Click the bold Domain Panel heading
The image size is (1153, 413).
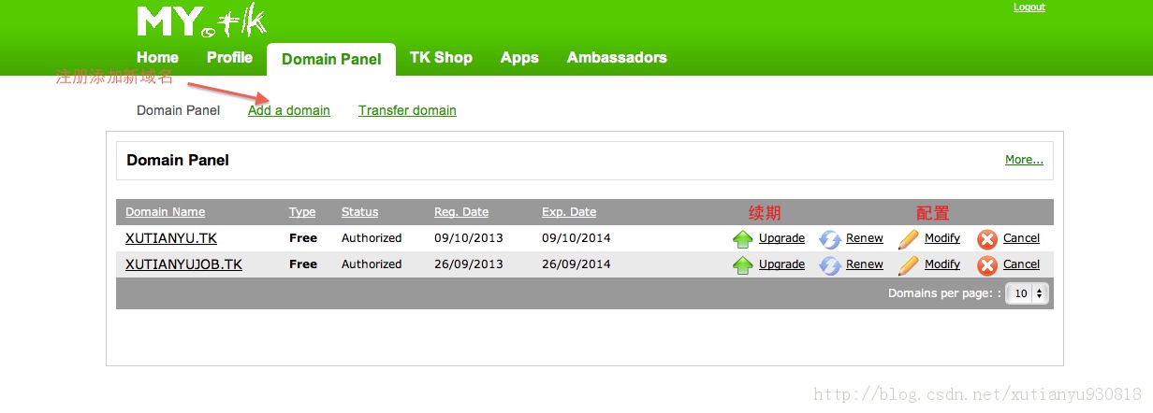(178, 160)
